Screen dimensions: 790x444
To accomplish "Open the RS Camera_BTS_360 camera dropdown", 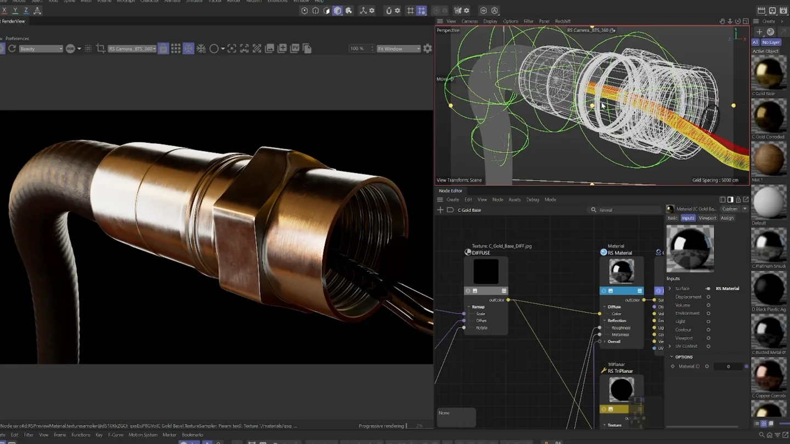I will (x=132, y=49).
